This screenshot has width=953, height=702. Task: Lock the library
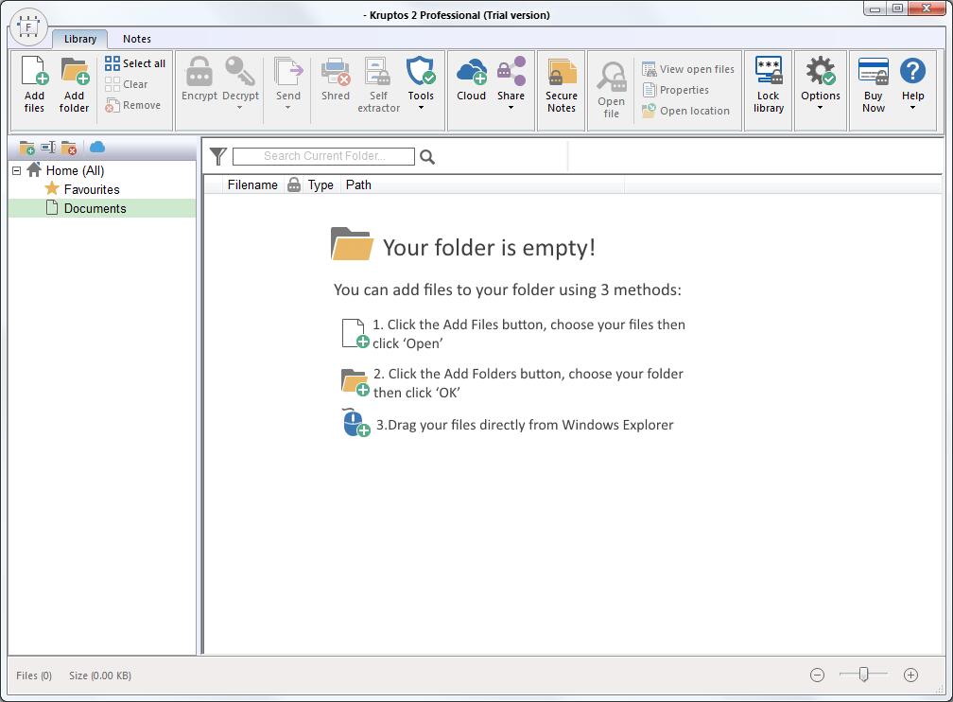(768, 85)
